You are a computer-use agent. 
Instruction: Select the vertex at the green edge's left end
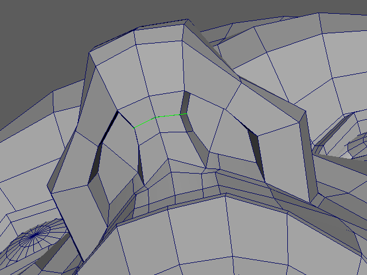coord(134,128)
